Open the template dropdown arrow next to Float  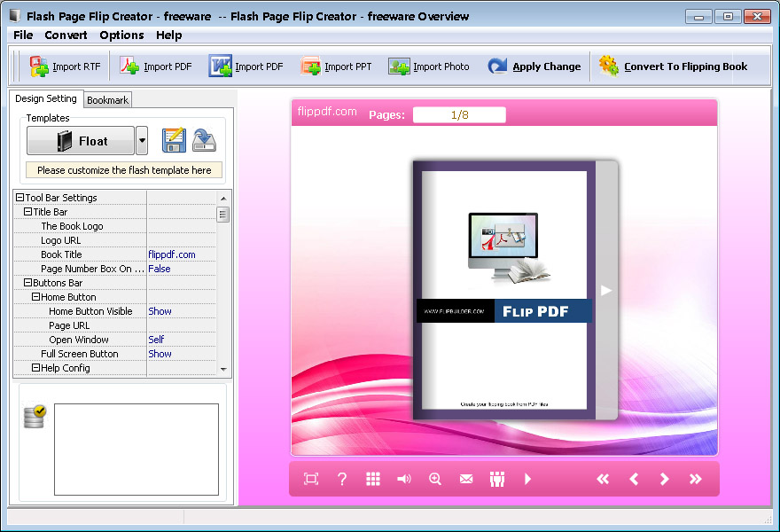tap(142, 141)
